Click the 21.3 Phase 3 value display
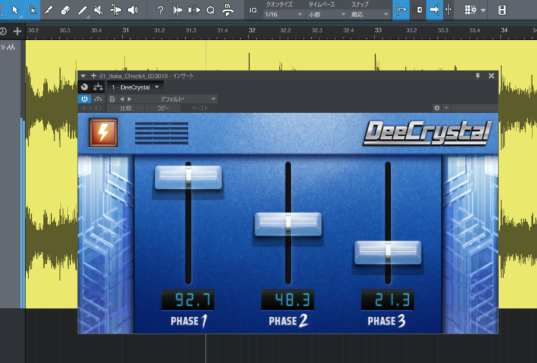Image resolution: width=537 pixels, height=363 pixels. pos(388,300)
